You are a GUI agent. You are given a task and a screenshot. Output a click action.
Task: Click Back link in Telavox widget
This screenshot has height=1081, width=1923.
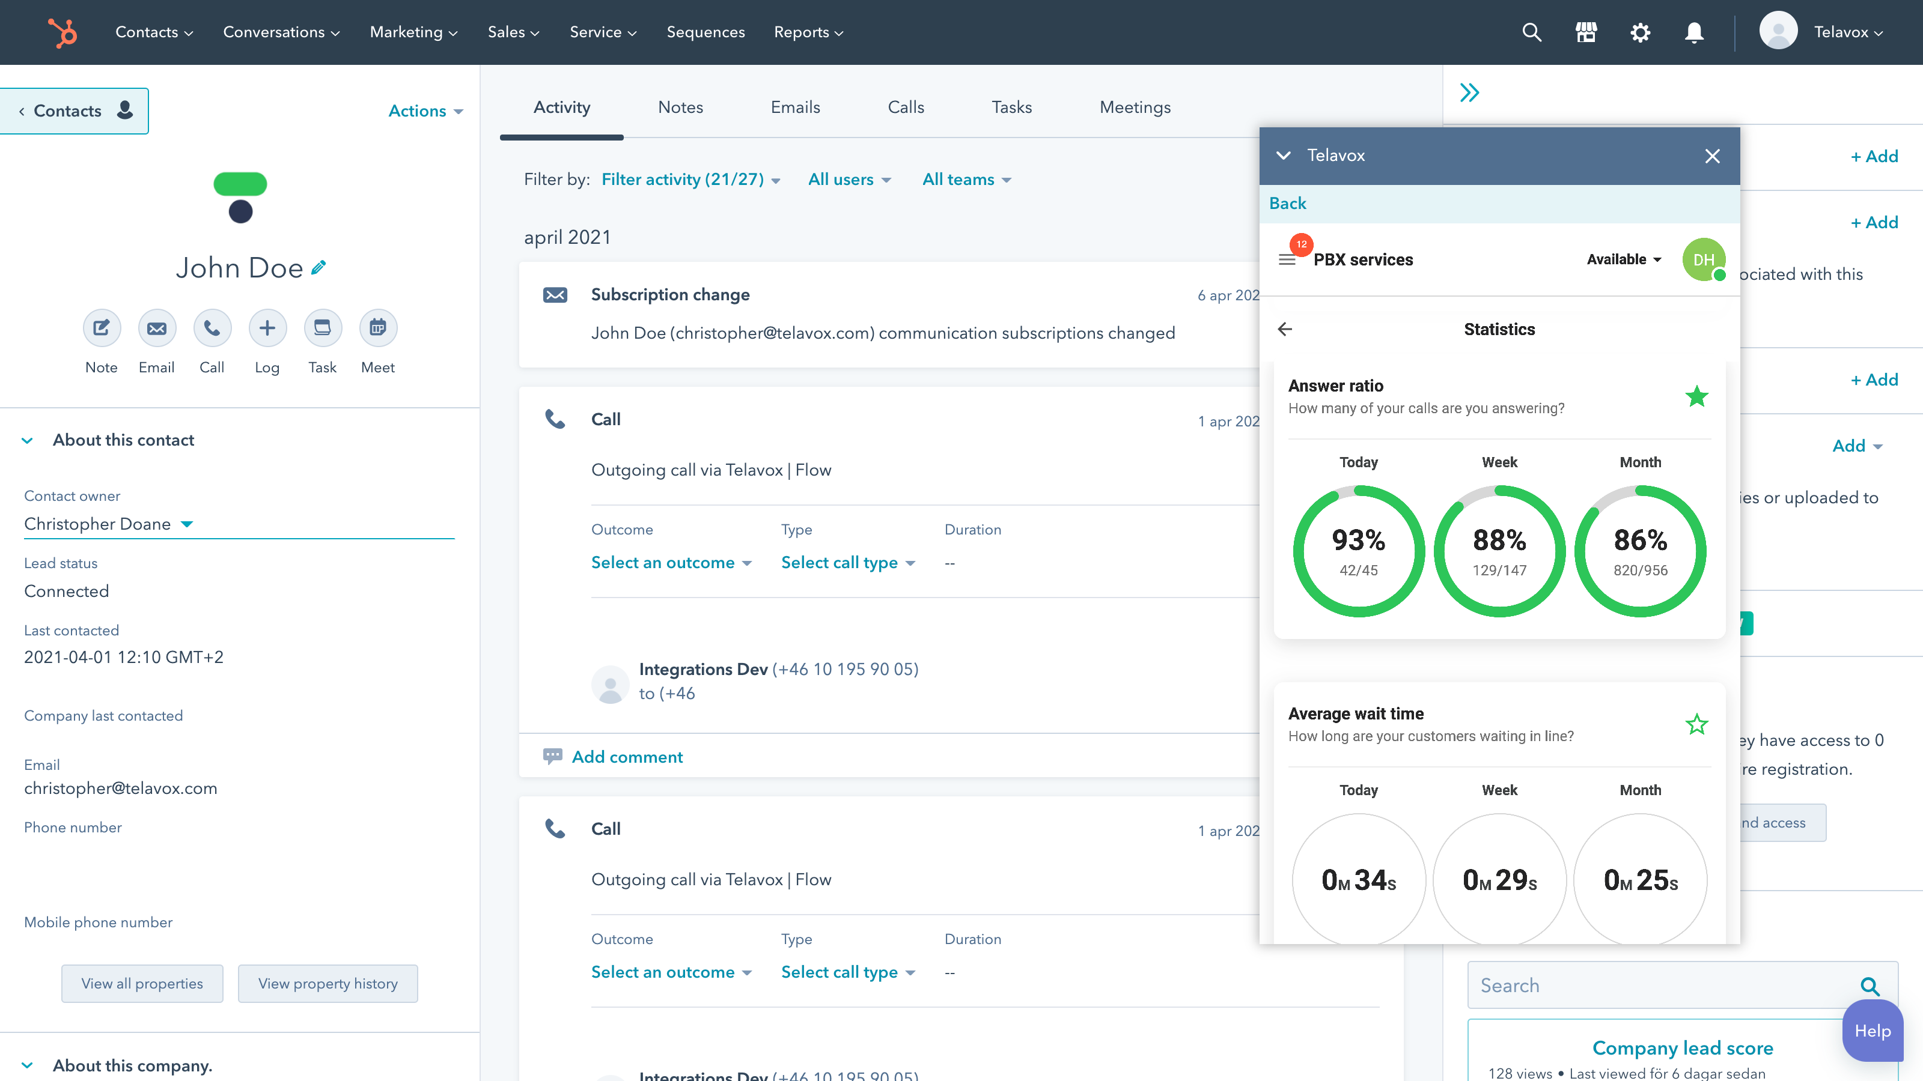coord(1288,203)
